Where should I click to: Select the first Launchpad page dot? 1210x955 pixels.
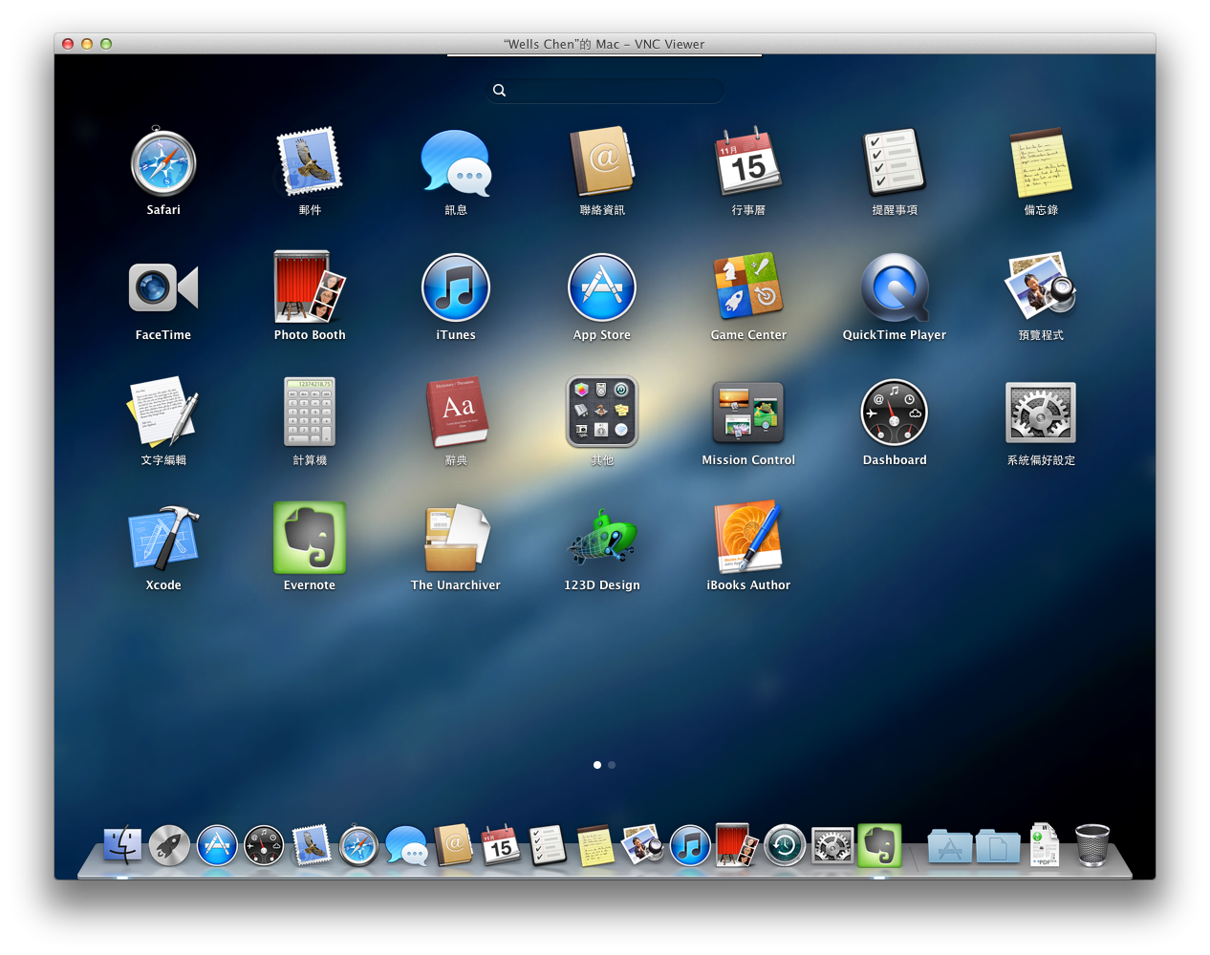click(x=597, y=765)
